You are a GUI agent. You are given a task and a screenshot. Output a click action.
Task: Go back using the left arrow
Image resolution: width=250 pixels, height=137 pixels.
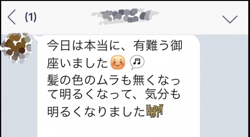(12, 17)
